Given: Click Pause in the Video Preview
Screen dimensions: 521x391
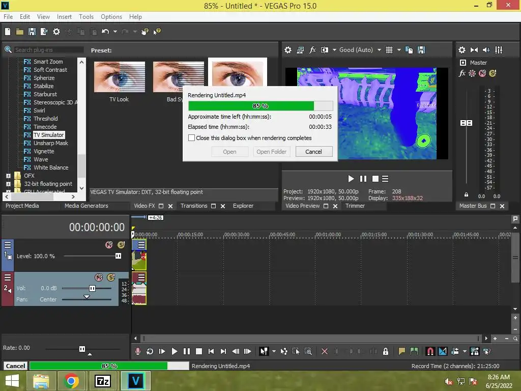Looking at the screenshot, I should tap(363, 179).
